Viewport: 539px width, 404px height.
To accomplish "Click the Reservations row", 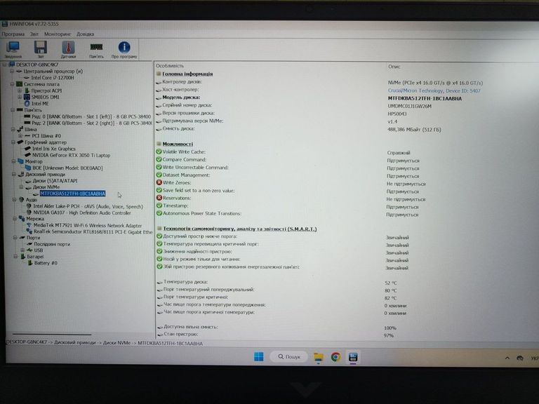I will click(291, 198).
